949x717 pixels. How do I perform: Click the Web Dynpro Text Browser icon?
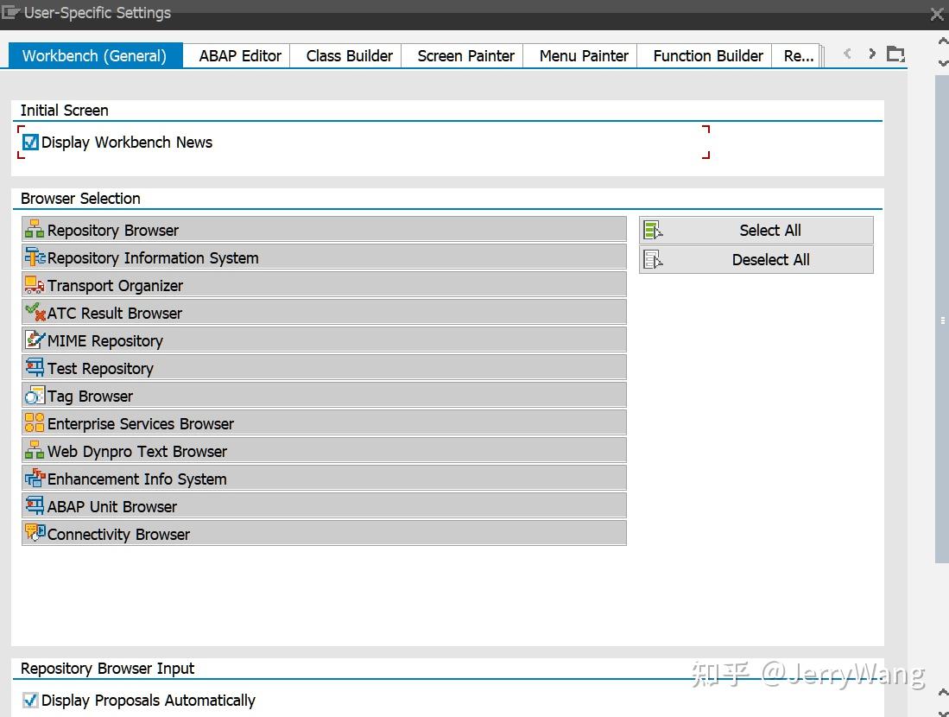coord(33,451)
